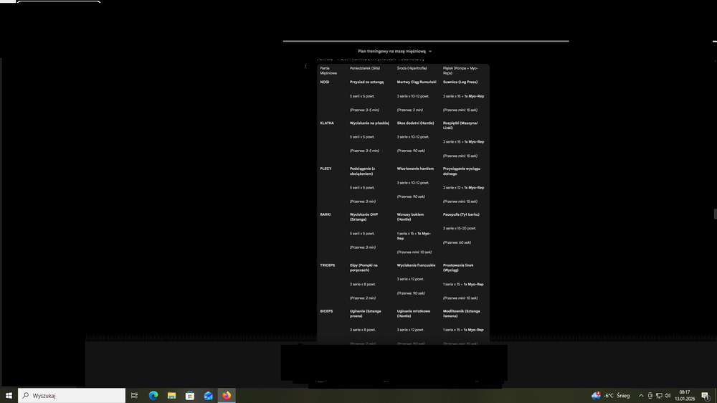Open the notification center icon
The height and width of the screenshot is (403, 717).
706,395
